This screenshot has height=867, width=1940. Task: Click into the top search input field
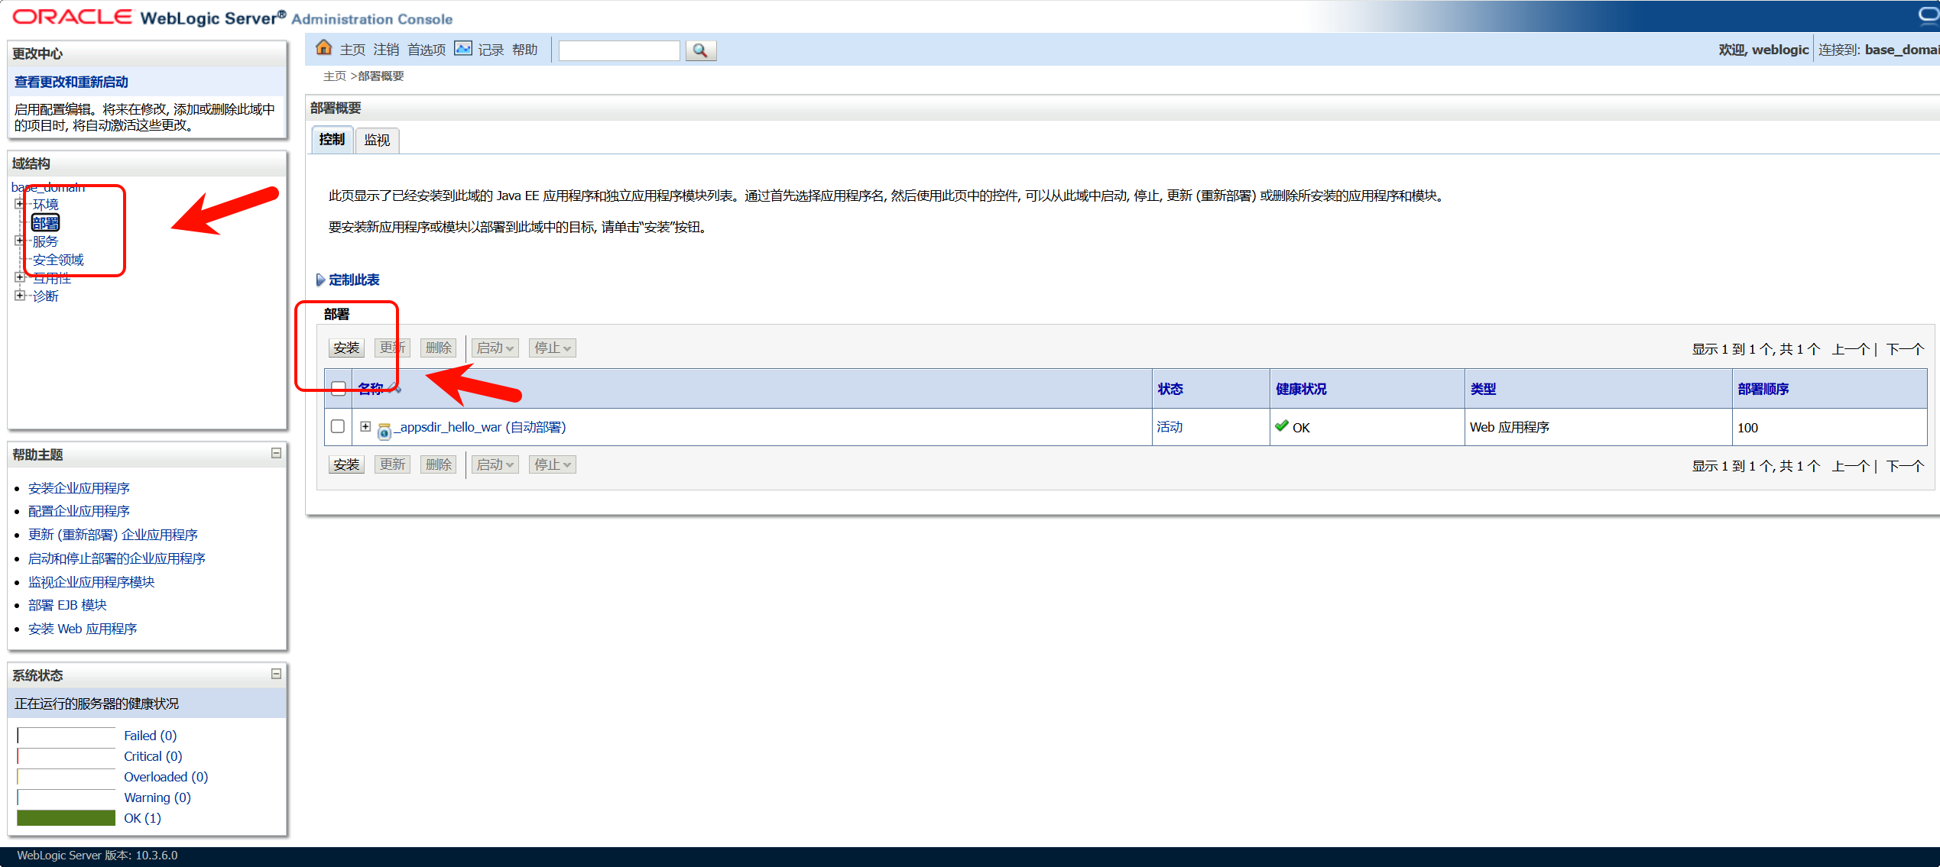(x=618, y=50)
